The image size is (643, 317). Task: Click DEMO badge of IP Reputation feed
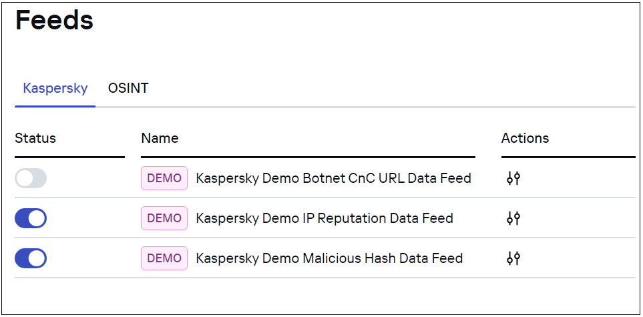click(x=164, y=218)
